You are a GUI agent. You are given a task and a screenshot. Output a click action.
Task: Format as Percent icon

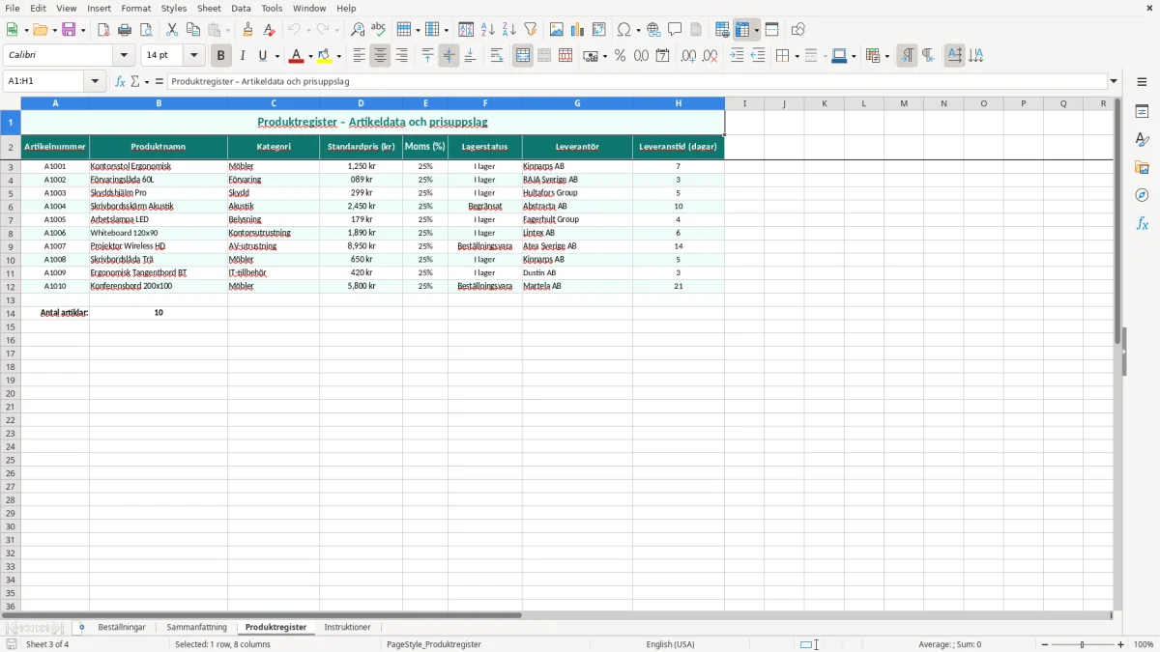point(620,56)
